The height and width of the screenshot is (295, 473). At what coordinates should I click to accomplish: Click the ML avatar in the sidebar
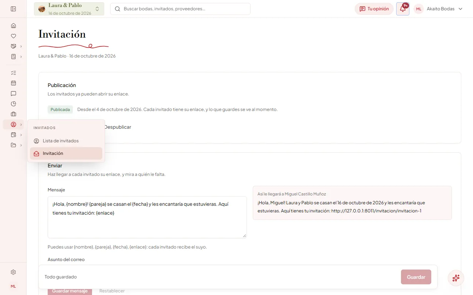click(x=13, y=286)
